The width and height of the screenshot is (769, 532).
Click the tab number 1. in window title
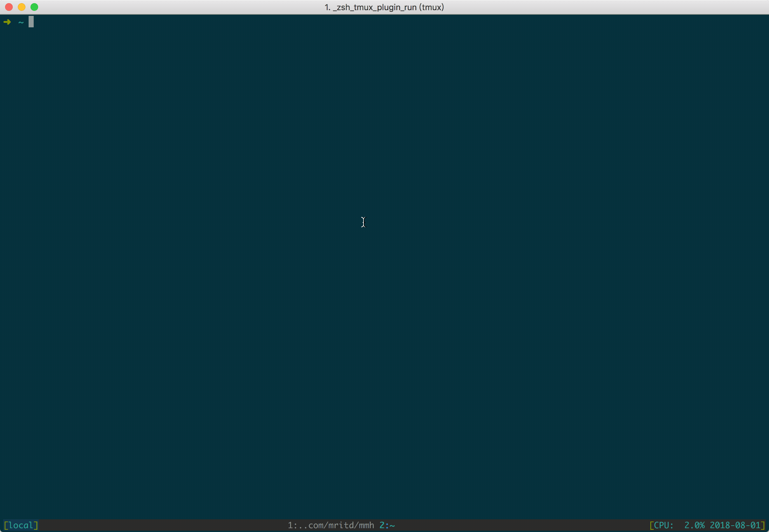click(327, 7)
